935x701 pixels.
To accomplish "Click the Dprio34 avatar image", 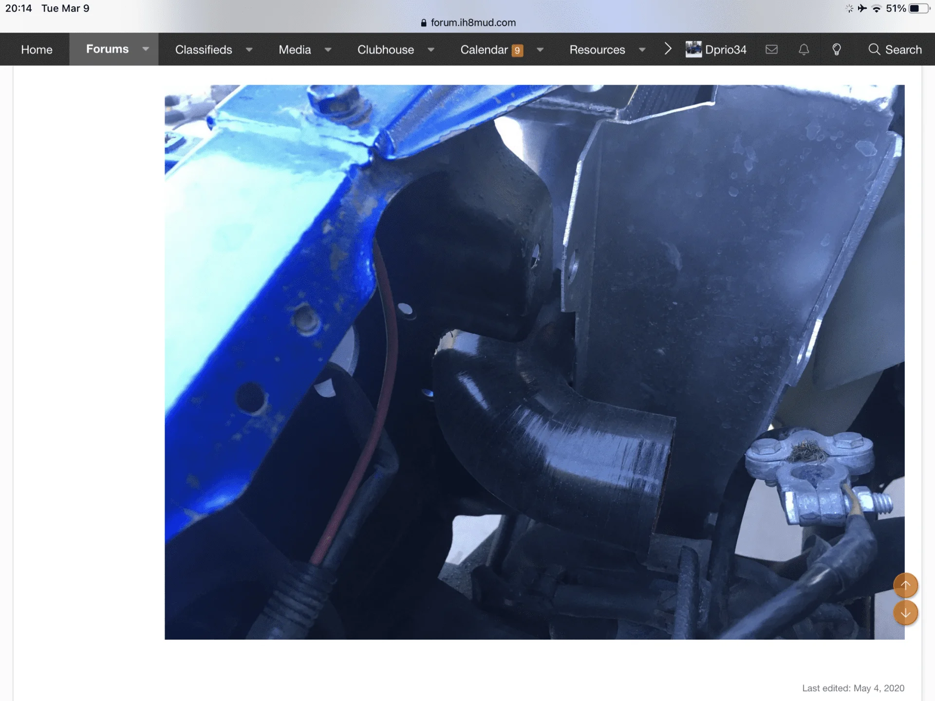I will click(x=693, y=49).
